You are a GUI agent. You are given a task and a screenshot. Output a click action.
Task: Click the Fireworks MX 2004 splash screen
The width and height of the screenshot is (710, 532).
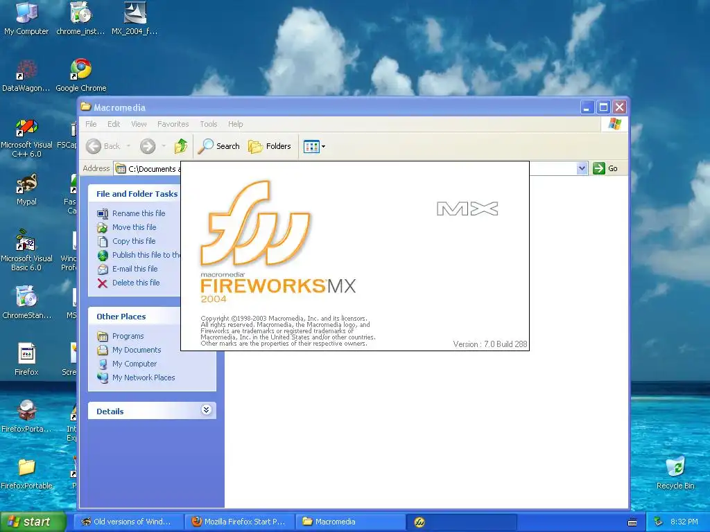coord(355,256)
